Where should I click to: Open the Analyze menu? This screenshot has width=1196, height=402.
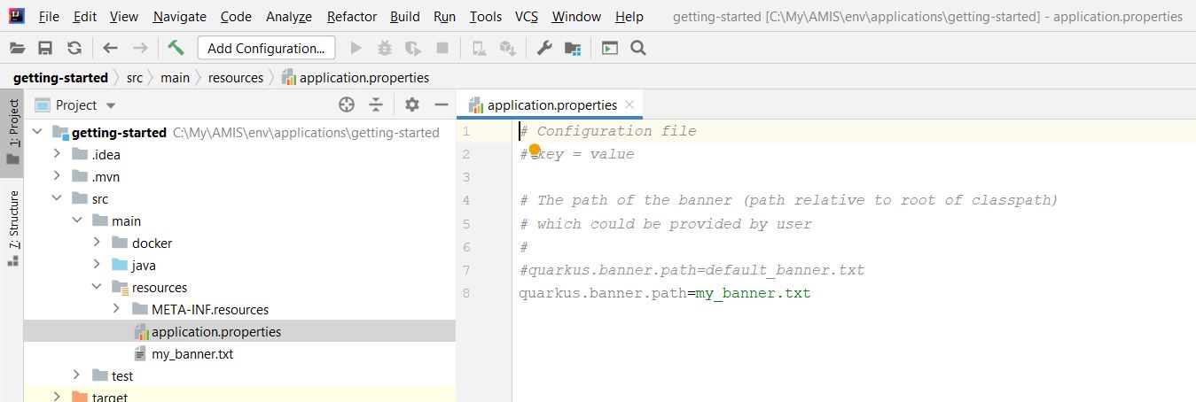tap(289, 17)
